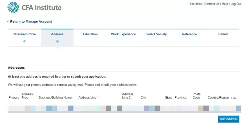The width and height of the screenshot is (244, 126).
Task: Go to the Submit tab
Action: point(223,34)
